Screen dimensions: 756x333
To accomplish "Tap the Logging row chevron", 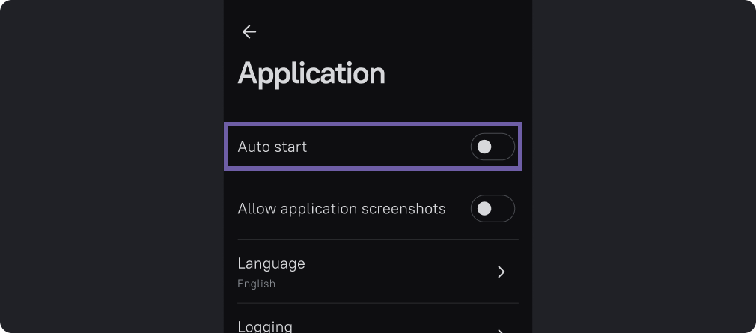I will pos(502,329).
